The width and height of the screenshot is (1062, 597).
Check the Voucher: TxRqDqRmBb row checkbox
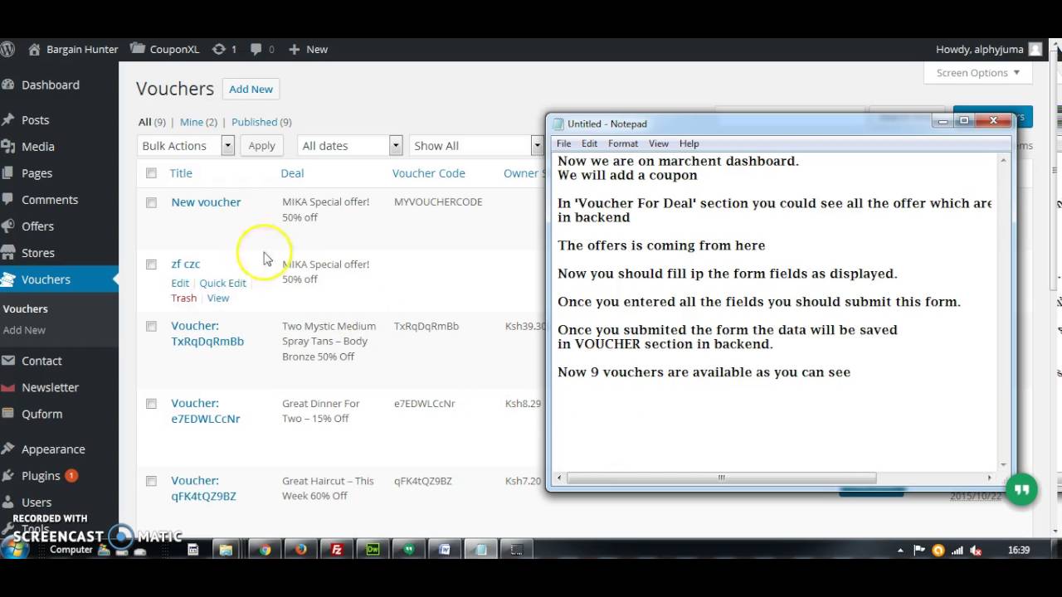(x=151, y=327)
